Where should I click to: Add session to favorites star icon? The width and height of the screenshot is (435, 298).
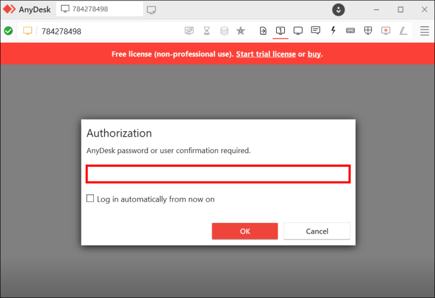(241, 31)
